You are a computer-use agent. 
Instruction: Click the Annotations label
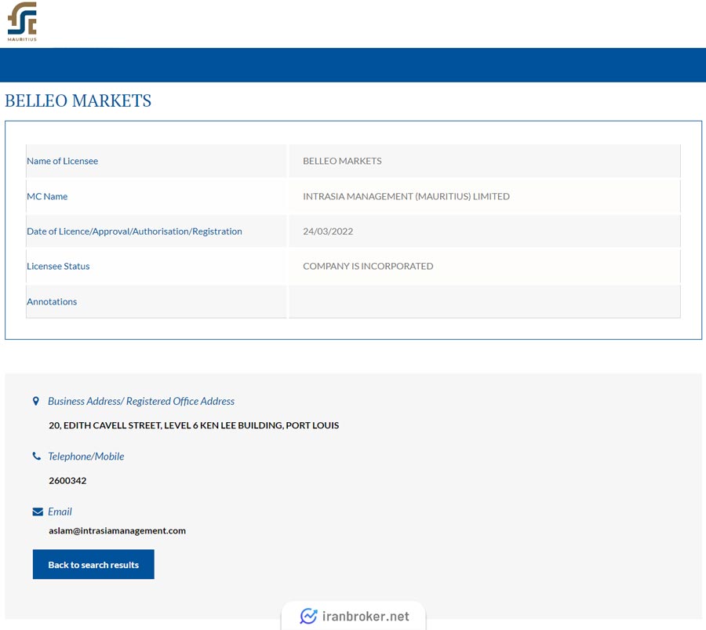pyautogui.click(x=52, y=302)
